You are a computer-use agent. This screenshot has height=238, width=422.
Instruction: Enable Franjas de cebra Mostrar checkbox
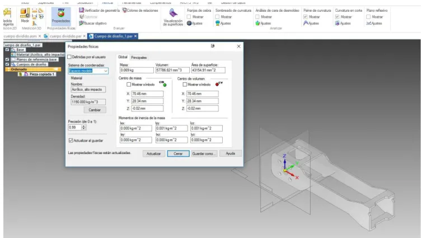(189, 17)
